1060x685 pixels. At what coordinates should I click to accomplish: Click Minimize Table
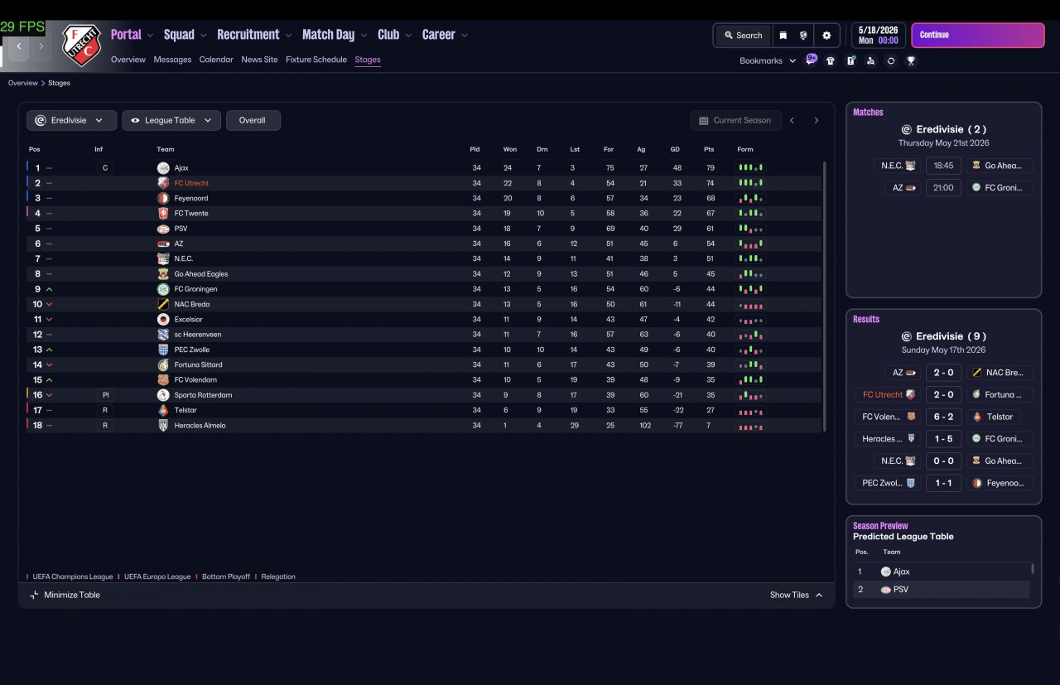click(x=65, y=595)
